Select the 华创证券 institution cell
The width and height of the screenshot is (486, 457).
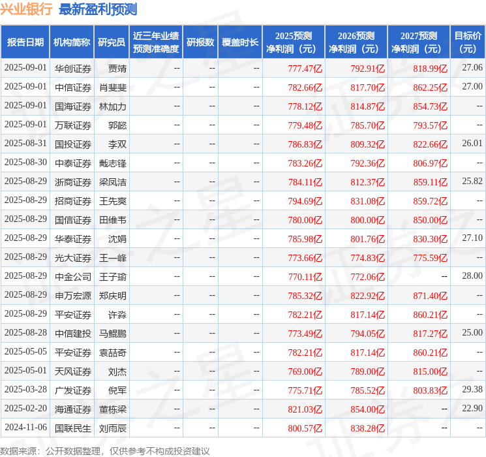73,69
